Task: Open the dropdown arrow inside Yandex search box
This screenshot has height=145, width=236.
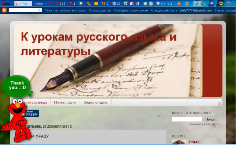Action: [20, 4]
